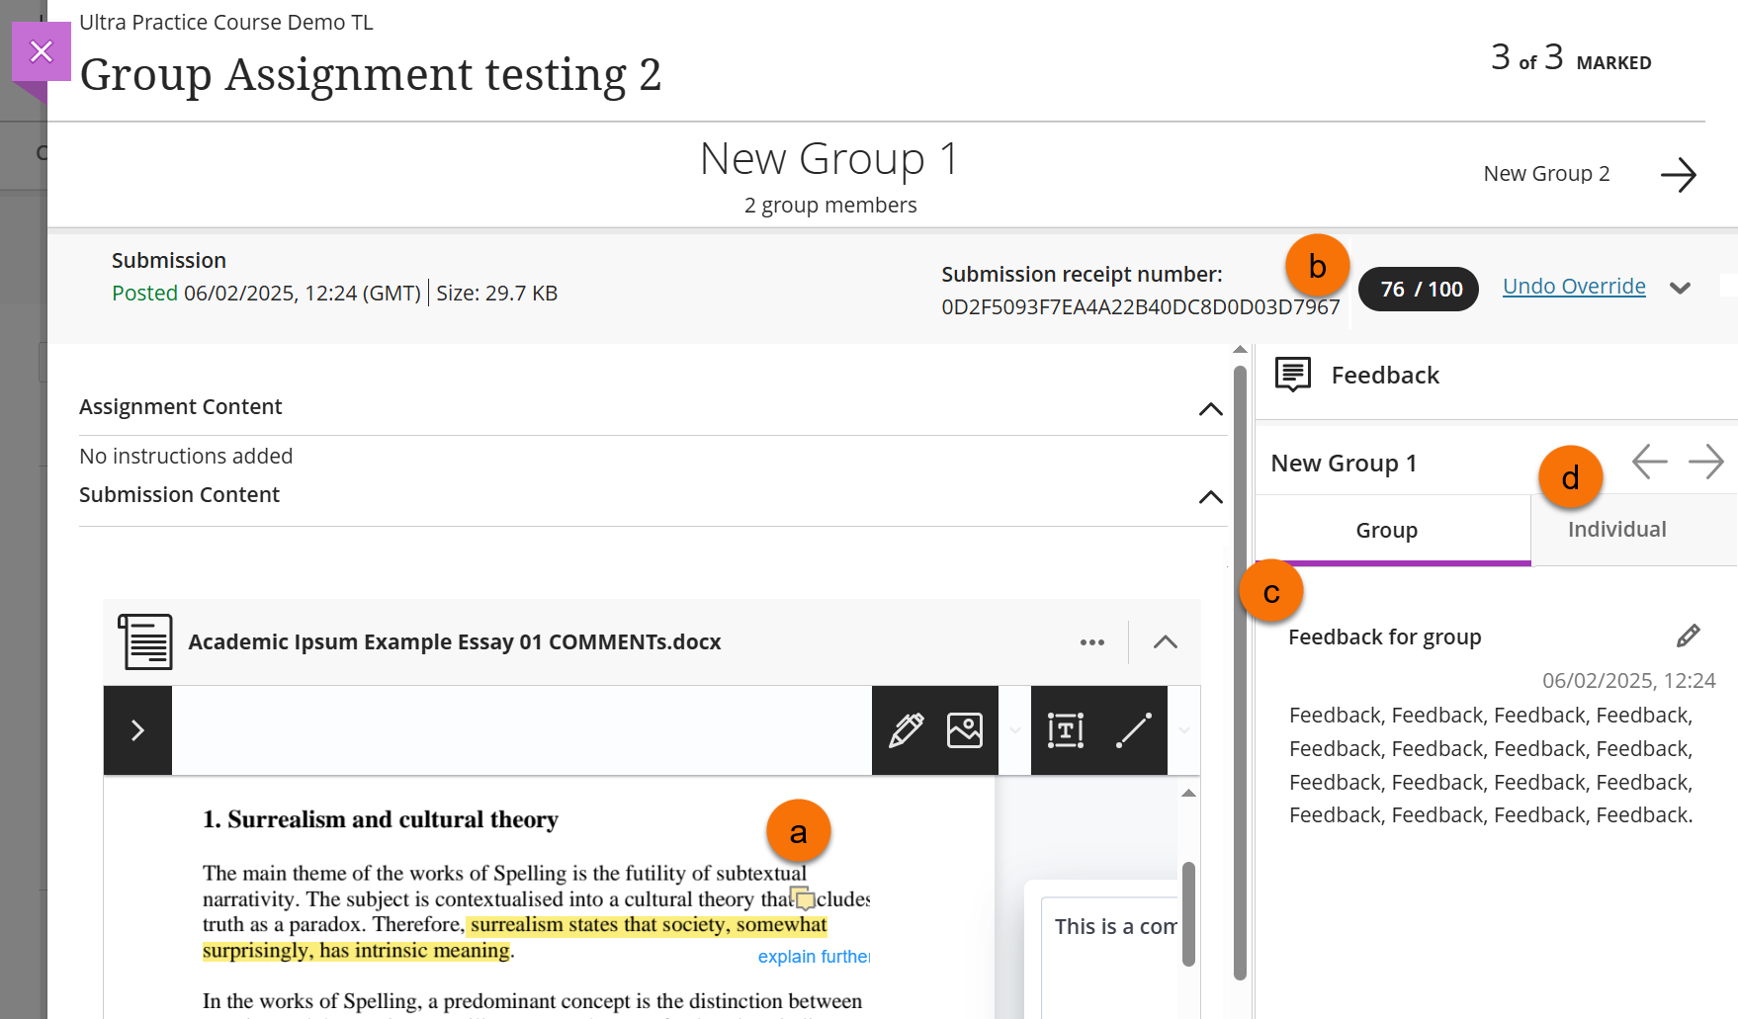Select the drawing pencil annotation tool
This screenshot has height=1019, width=1738.
[x=906, y=730]
